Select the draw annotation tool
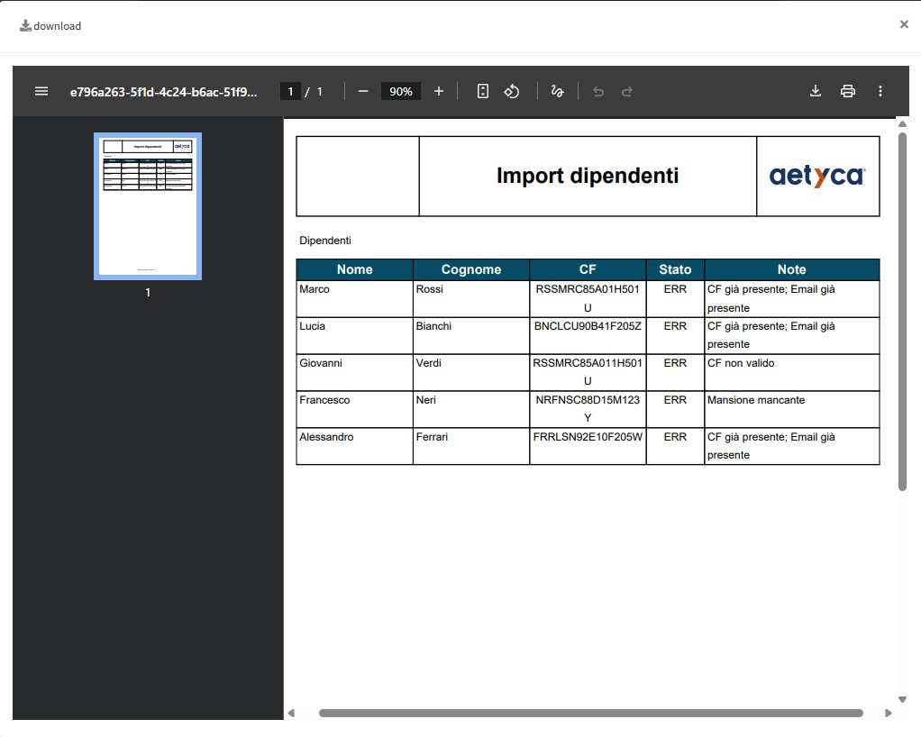 click(557, 91)
